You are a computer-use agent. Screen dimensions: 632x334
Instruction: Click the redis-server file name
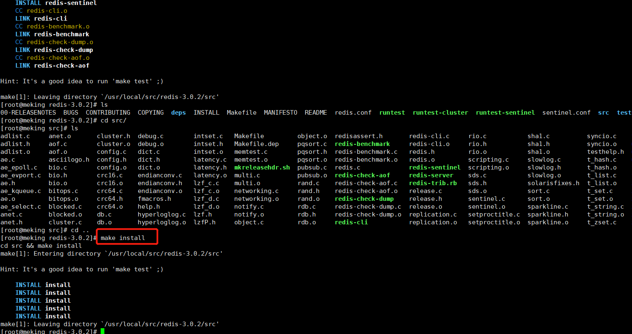click(x=431, y=175)
